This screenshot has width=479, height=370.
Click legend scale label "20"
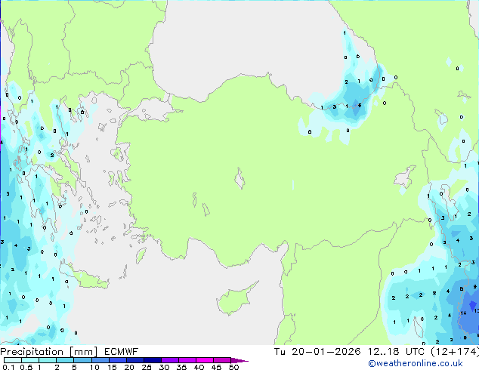[x=129, y=367]
